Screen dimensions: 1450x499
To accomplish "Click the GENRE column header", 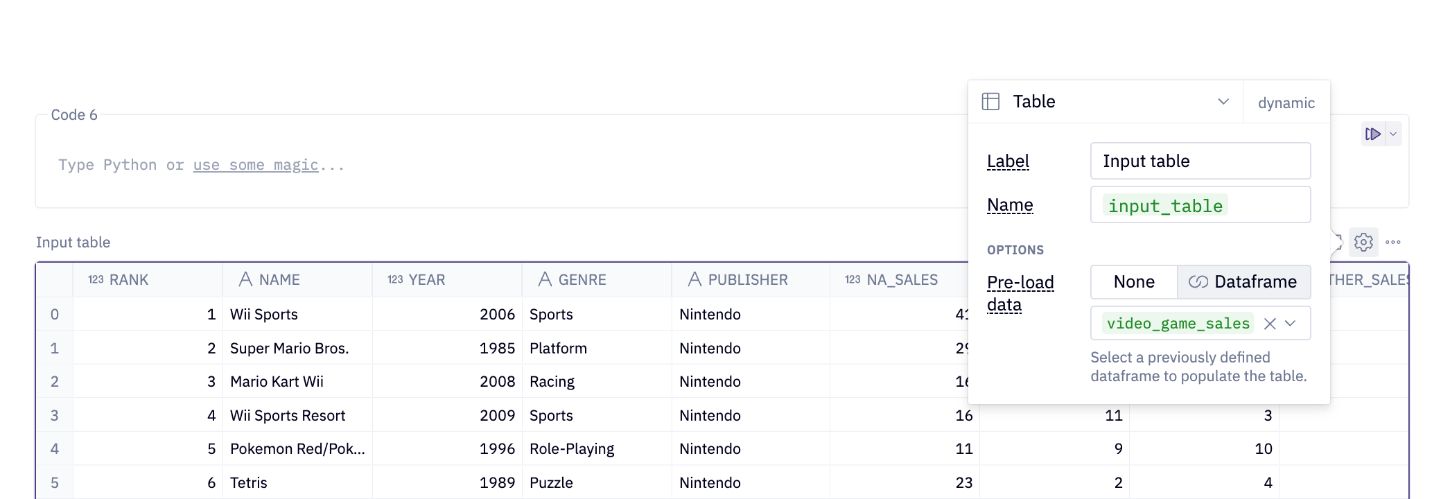I will [582, 280].
